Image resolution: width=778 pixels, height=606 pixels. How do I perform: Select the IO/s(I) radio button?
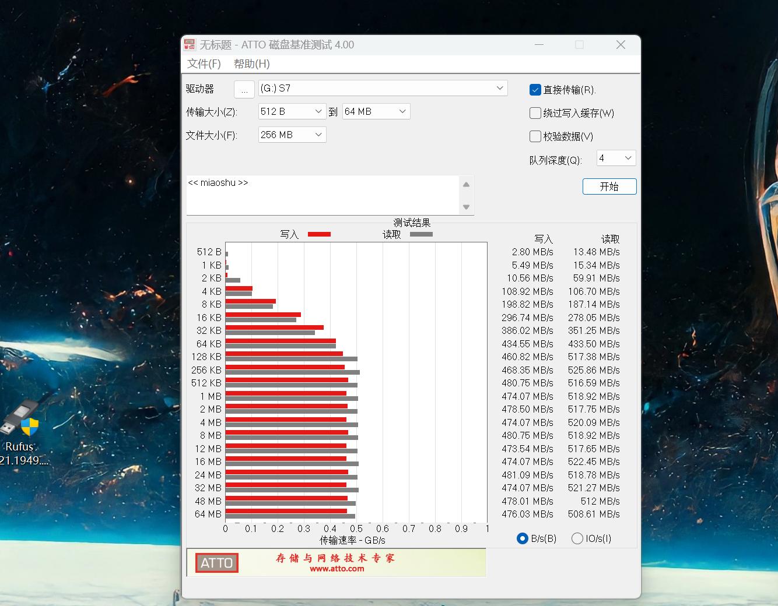[578, 538]
